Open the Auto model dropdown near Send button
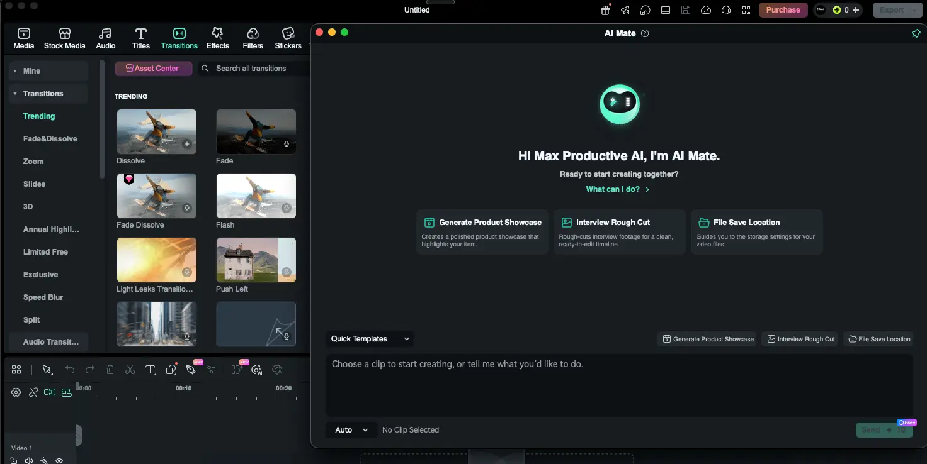 [x=350, y=429]
